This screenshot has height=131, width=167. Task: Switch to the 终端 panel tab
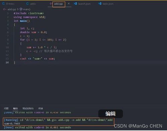coord(40,108)
